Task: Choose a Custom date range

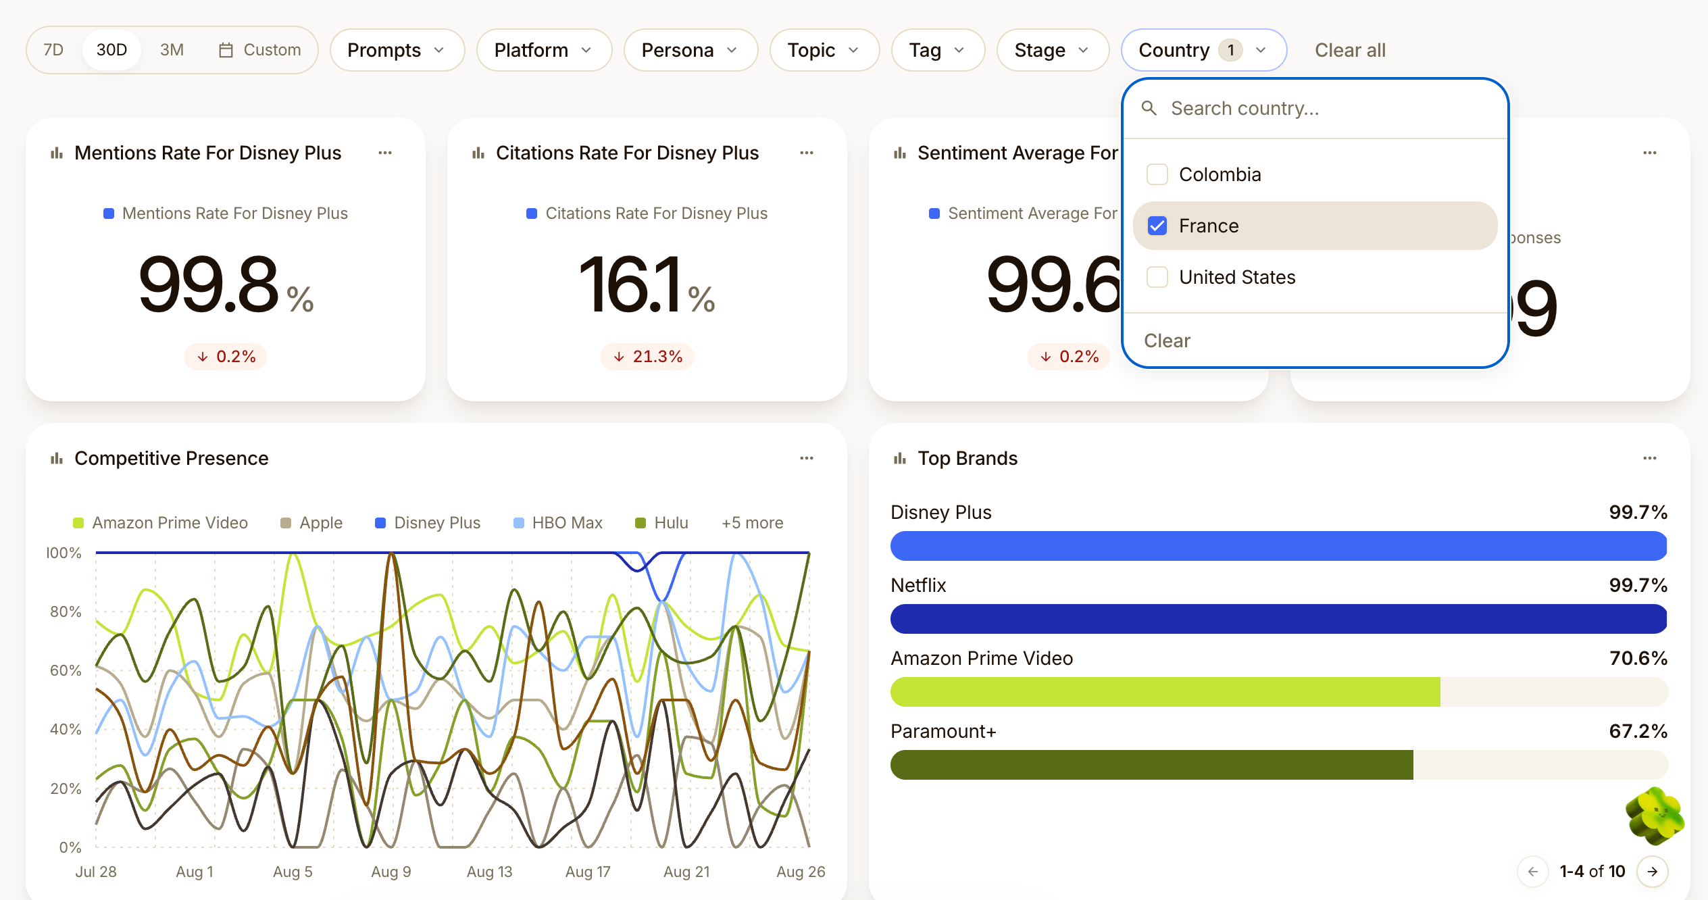Action: click(260, 50)
